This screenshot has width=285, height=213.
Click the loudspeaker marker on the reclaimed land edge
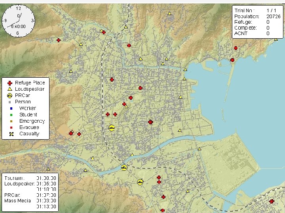(x=199, y=149)
